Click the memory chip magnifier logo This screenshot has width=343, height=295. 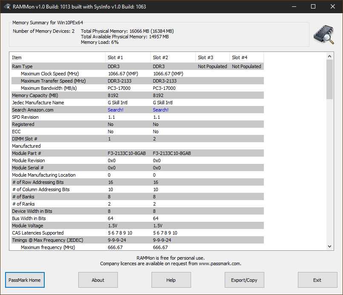coord(323,34)
